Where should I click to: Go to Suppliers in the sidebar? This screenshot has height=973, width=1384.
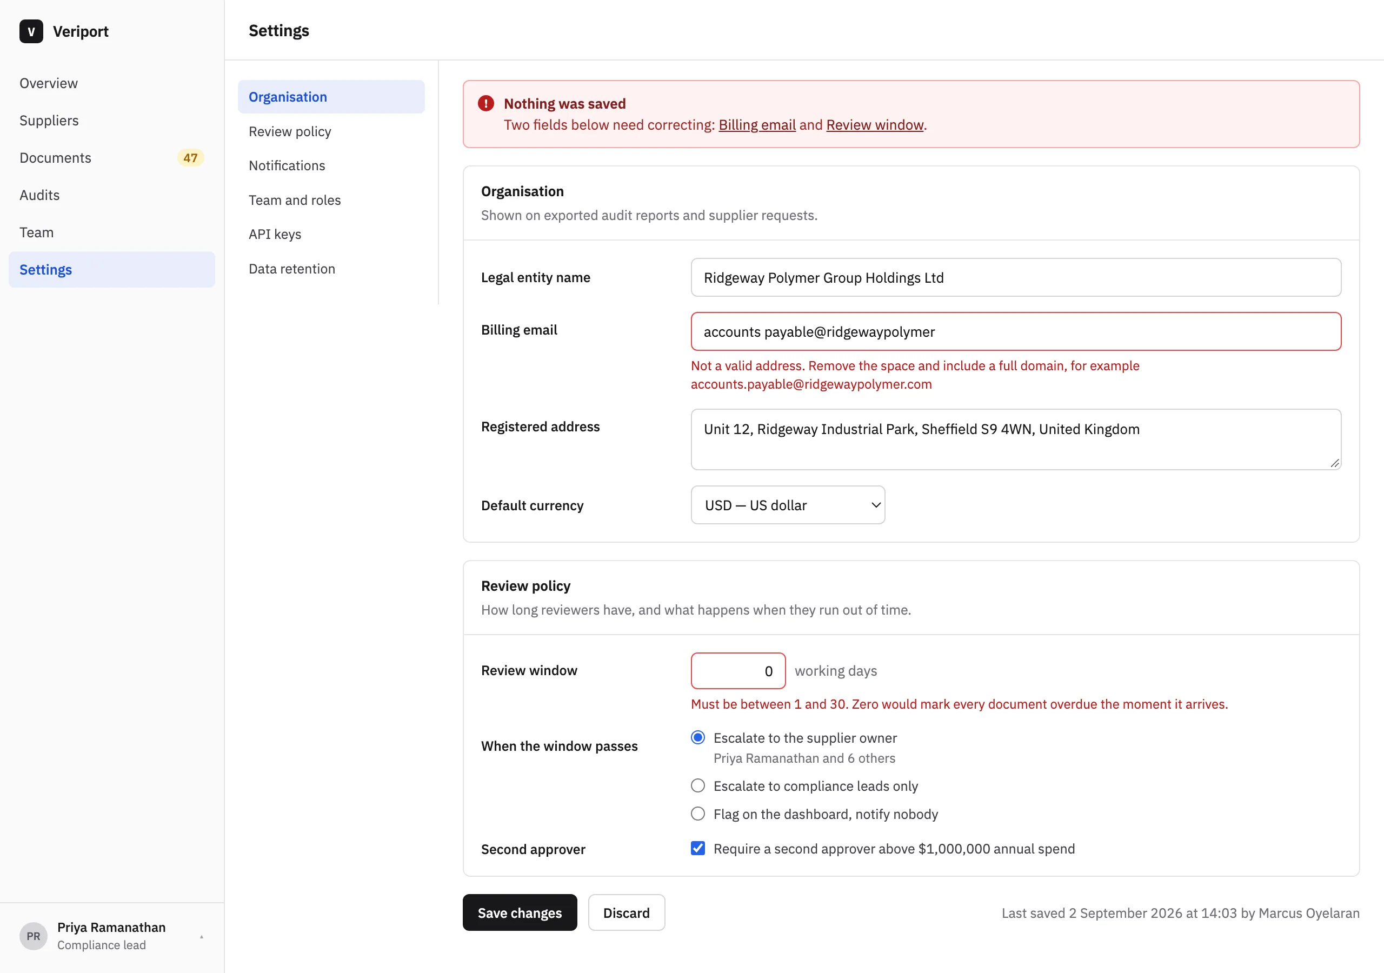pos(111,121)
